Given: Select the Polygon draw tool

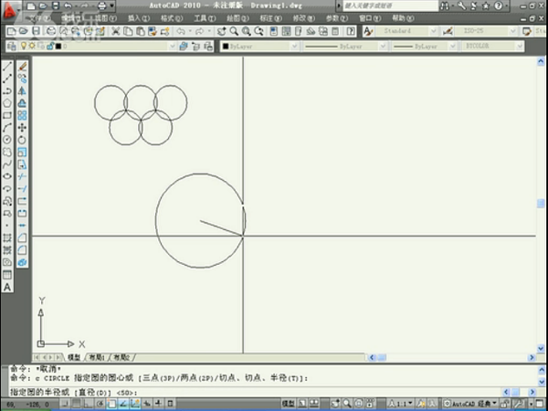Looking at the screenshot, I should click(x=7, y=102).
